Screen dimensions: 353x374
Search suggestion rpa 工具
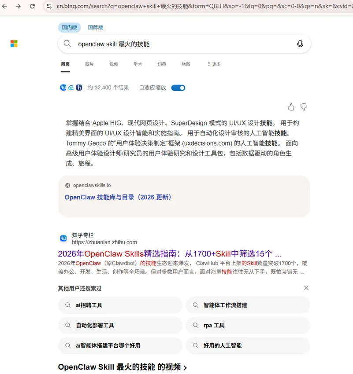248,325
